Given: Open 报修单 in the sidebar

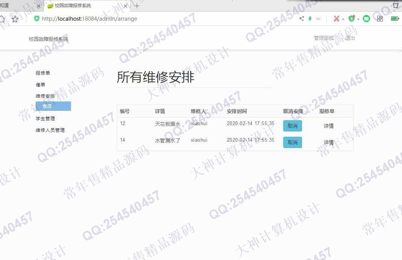Looking at the screenshot, I should pos(43,73).
